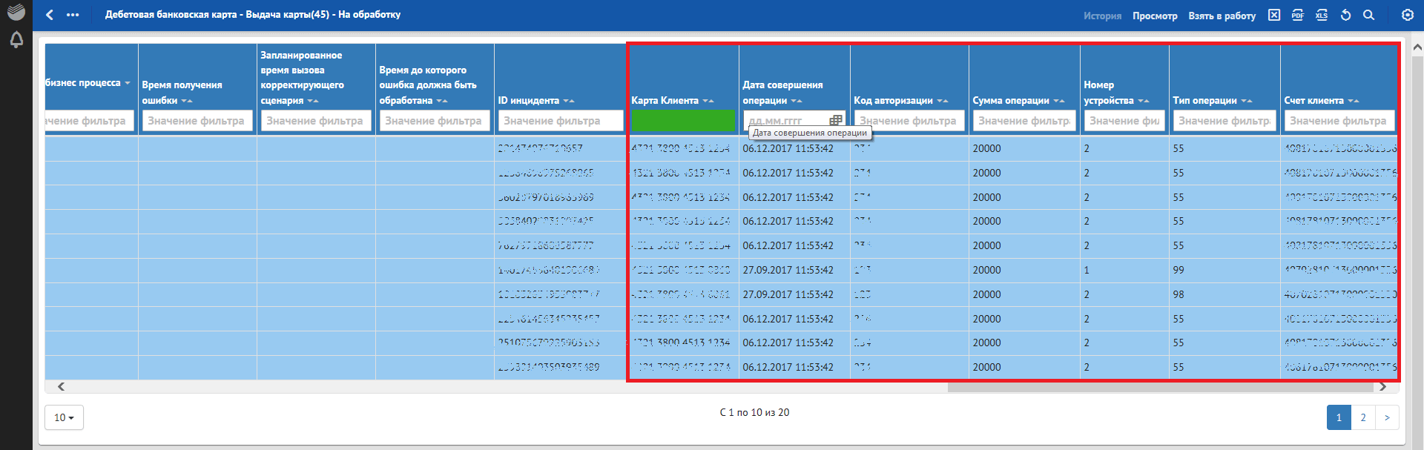Go to page 2 of results
Viewport: 1424px width, 450px height.
pyautogui.click(x=1363, y=417)
